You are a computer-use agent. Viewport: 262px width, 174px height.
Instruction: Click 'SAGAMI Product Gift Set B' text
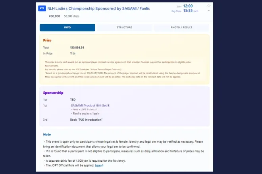(x=90, y=105)
